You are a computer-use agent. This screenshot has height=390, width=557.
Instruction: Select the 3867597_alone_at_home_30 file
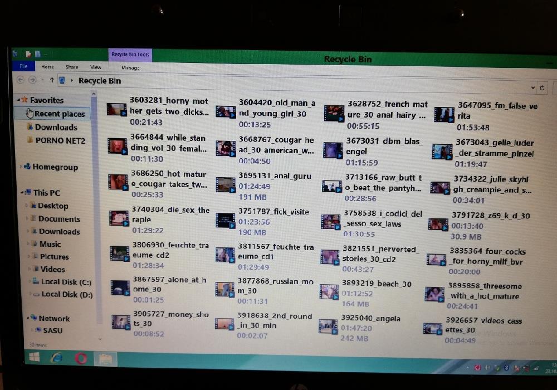pyautogui.click(x=159, y=290)
